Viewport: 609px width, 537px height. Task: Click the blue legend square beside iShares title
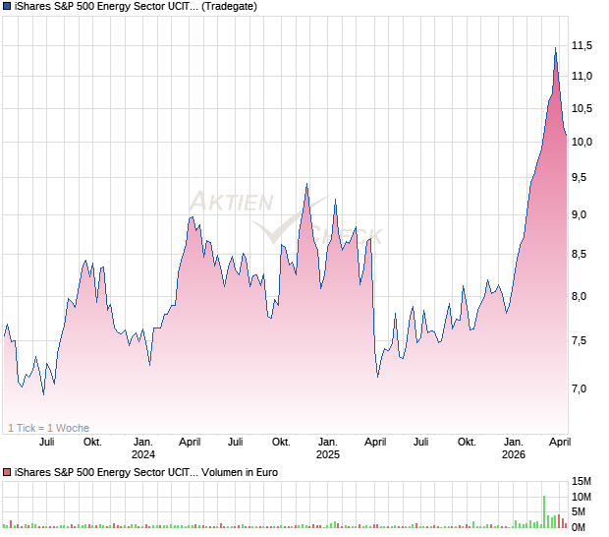point(8,7)
